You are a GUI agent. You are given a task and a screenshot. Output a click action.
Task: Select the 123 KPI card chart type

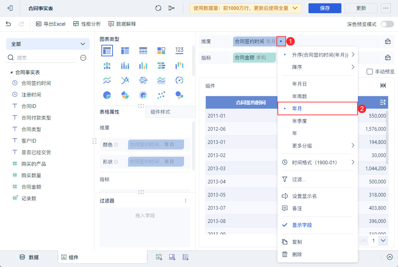[179, 50]
